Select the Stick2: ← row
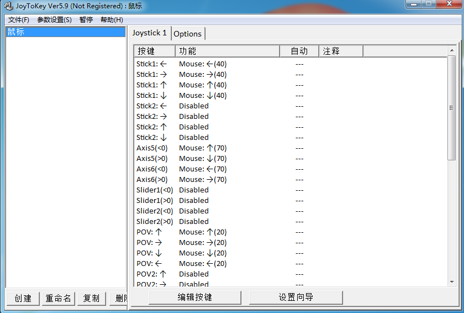The width and height of the screenshot is (464, 313). (x=291, y=106)
